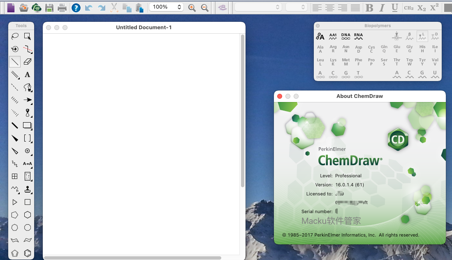Viewport: 452px width, 260px height.
Task: Open the font name dropdown
Action: pos(258,7)
